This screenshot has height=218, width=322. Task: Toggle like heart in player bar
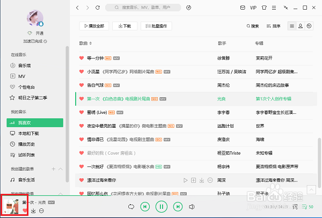coord(25,210)
